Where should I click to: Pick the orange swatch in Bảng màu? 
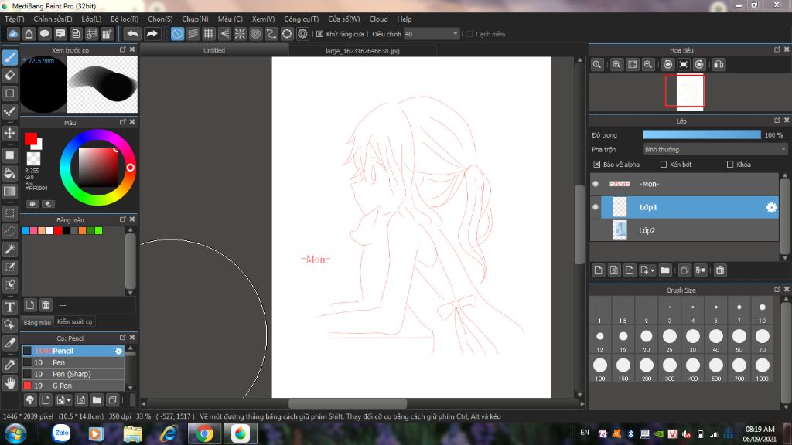tap(82, 230)
